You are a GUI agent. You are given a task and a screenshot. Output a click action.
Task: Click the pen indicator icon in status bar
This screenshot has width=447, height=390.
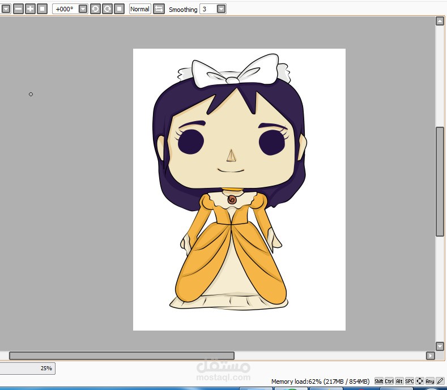click(440, 381)
